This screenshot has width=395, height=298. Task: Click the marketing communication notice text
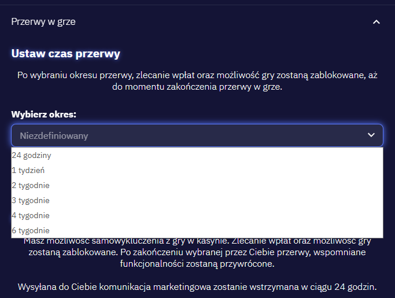197,287
